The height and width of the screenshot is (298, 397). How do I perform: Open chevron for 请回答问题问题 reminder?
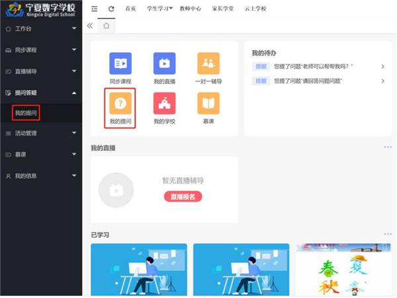383,81
